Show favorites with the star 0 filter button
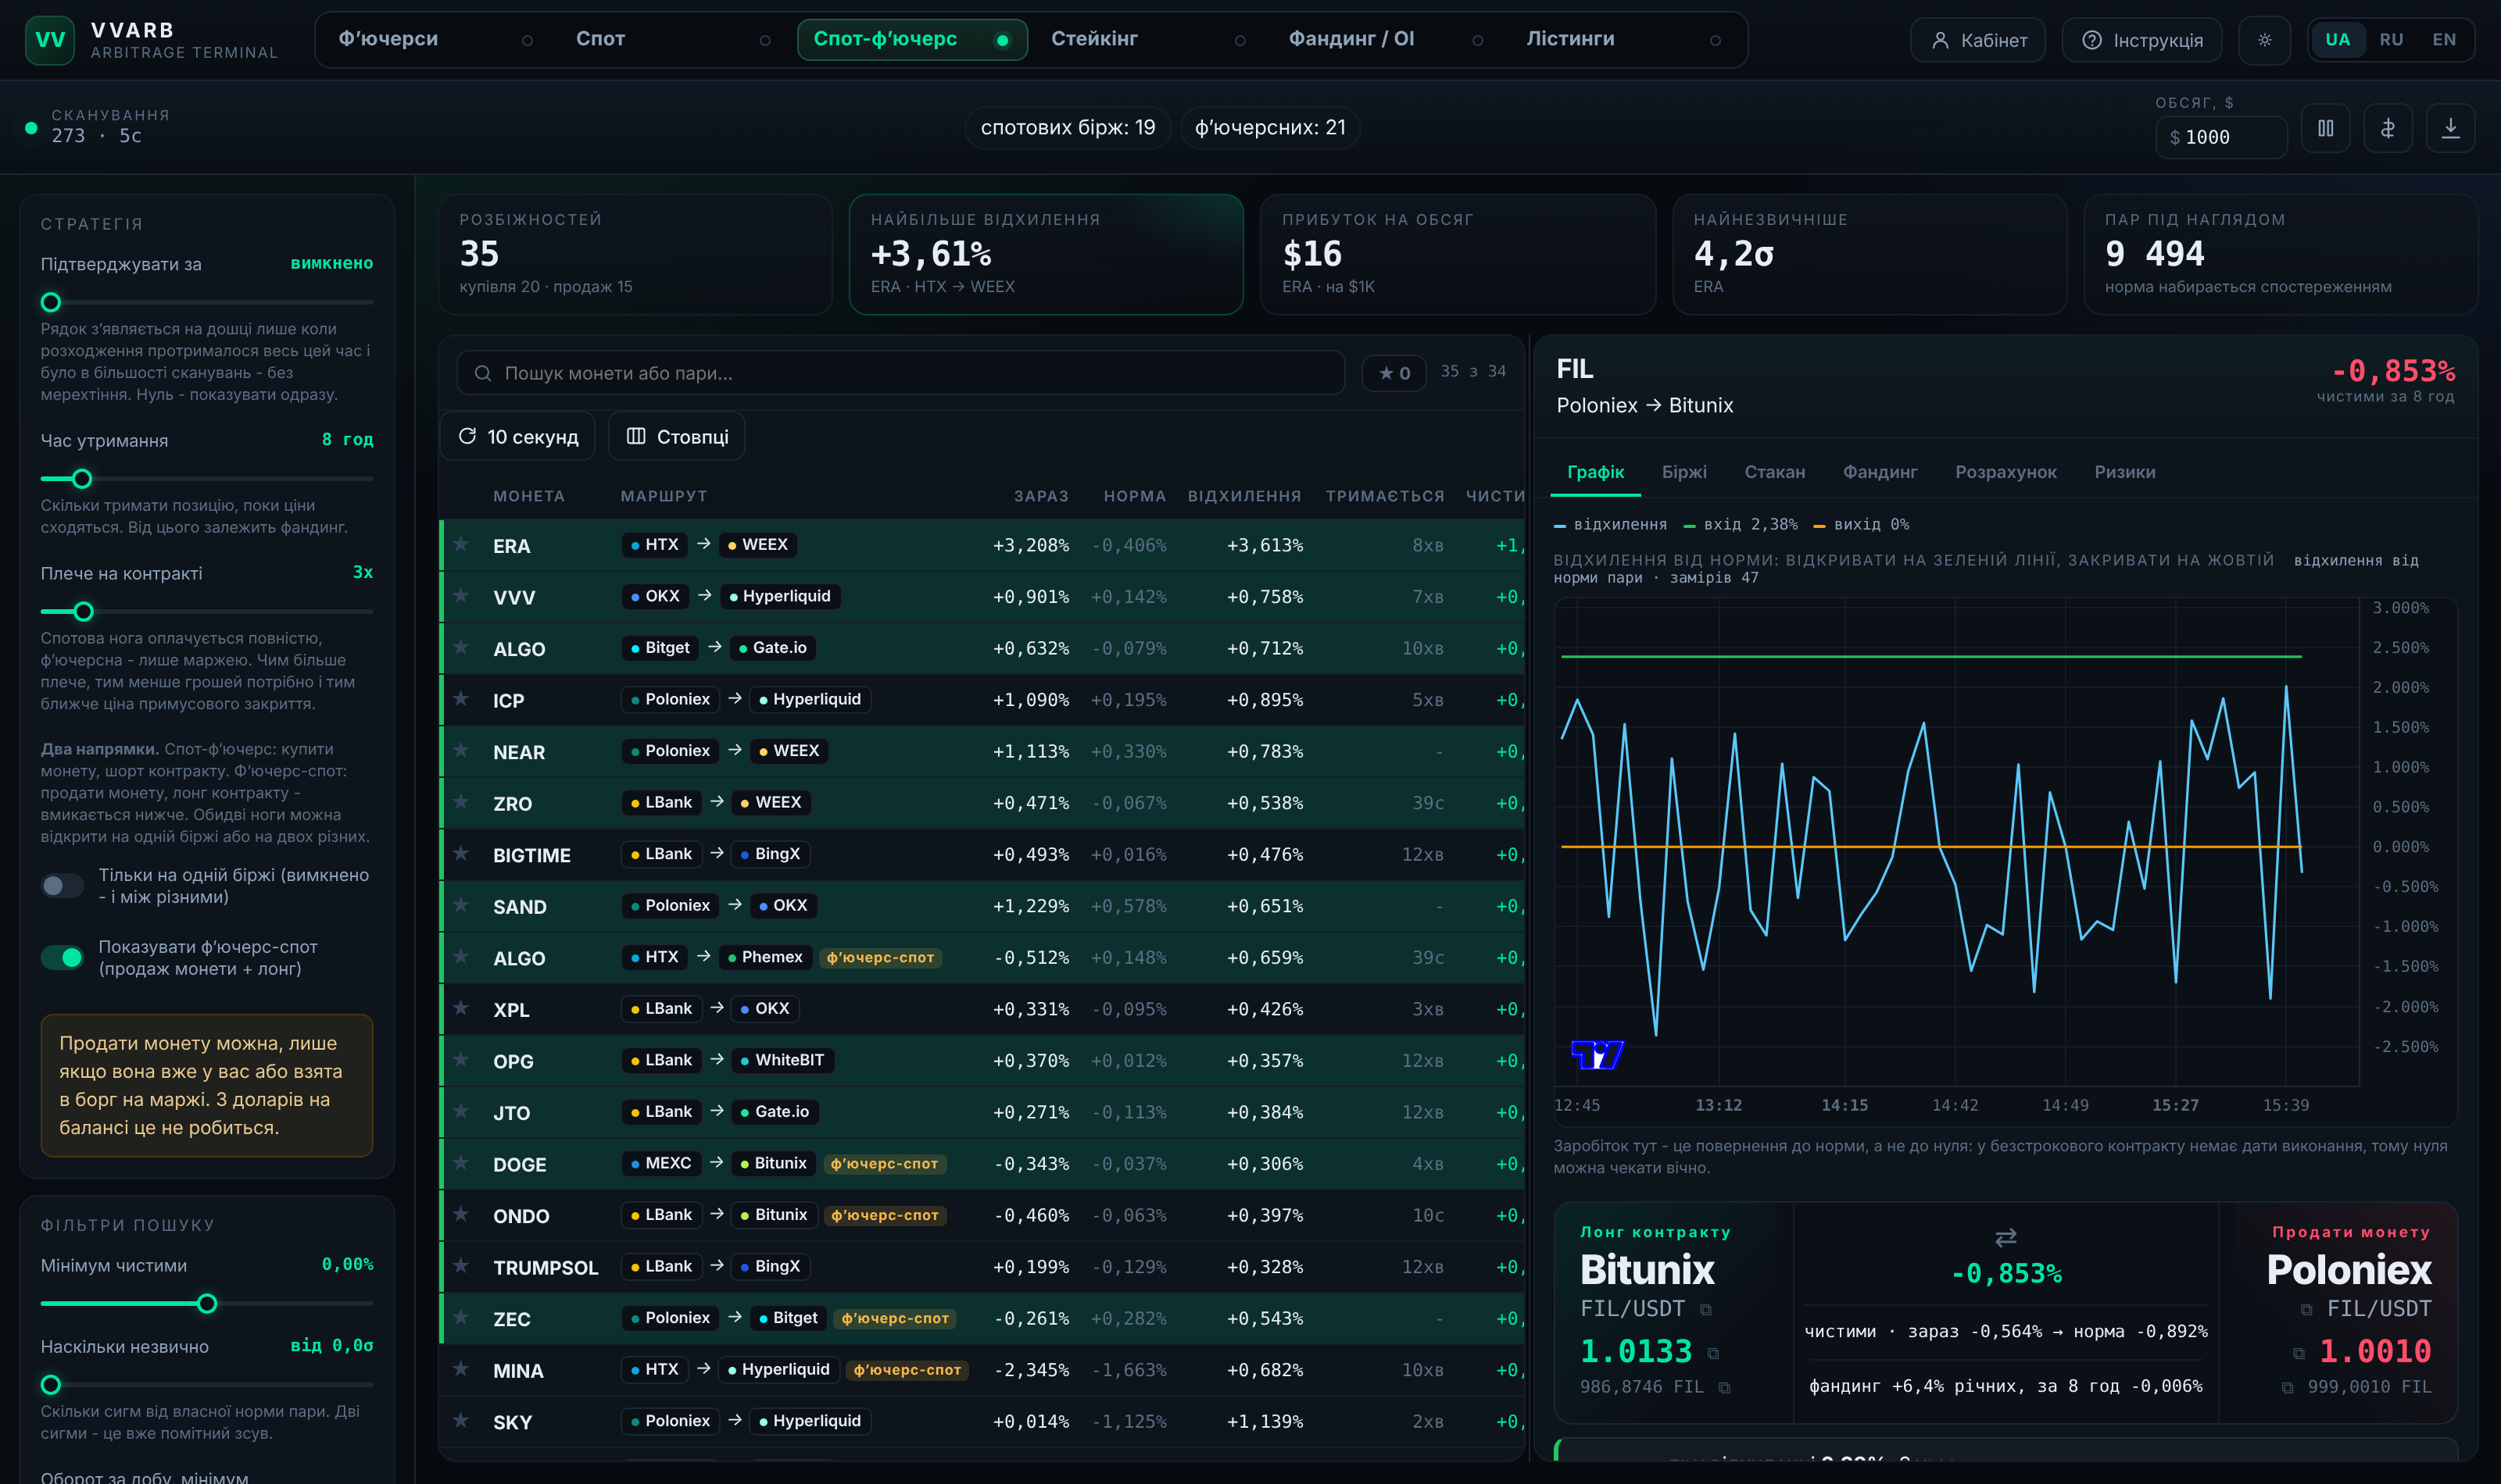The width and height of the screenshot is (2501, 1484). 1394,373
